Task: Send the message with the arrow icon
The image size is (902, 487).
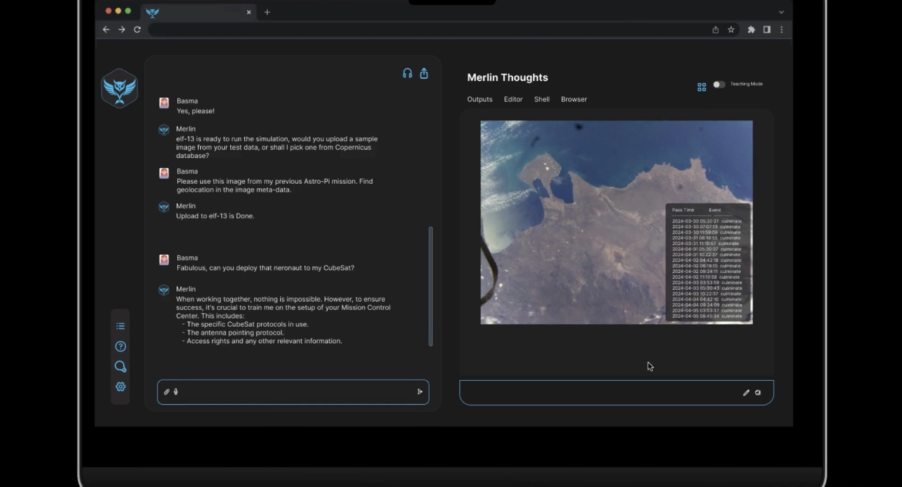Action: tap(419, 392)
